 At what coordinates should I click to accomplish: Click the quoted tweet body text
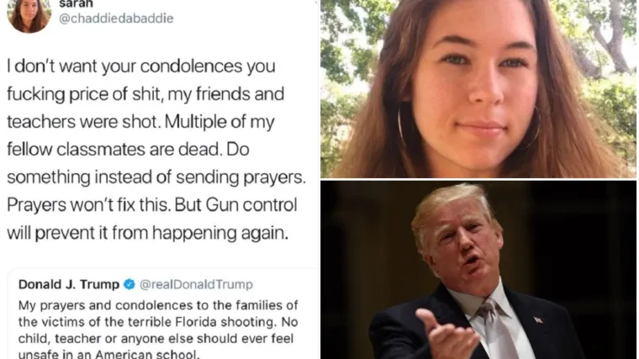pyautogui.click(x=158, y=330)
